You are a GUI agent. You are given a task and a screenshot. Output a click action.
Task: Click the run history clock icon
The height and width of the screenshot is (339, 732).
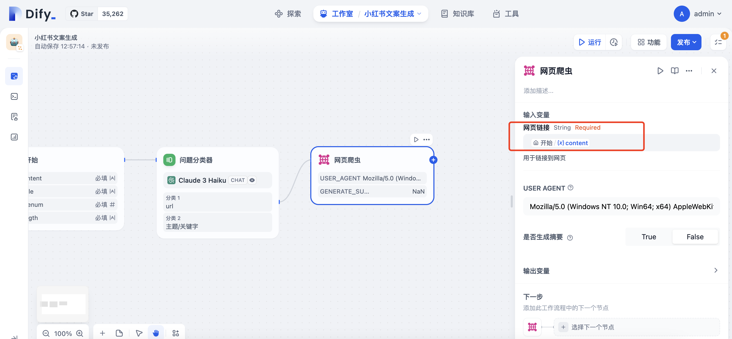pyautogui.click(x=613, y=42)
